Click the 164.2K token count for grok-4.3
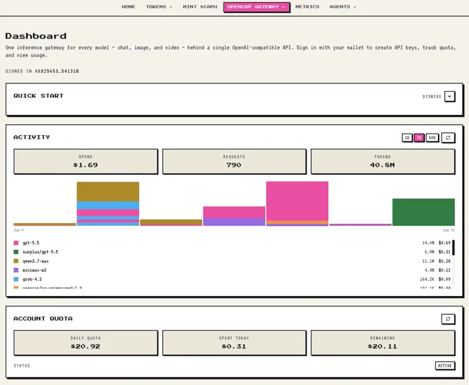Image resolution: width=469 pixels, height=385 pixels. [427, 279]
